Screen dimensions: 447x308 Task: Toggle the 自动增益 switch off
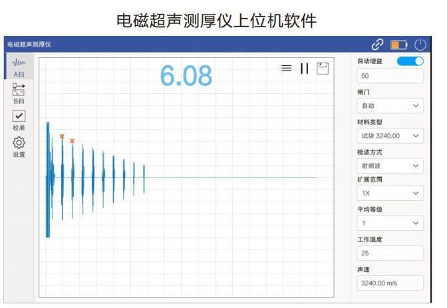click(x=410, y=61)
